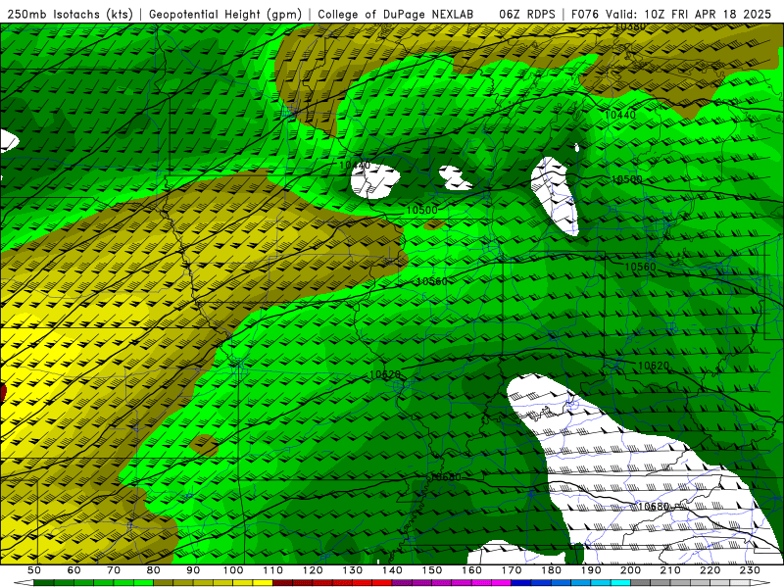
Task: Click the western 10620 contour label
Action: pyautogui.click(x=385, y=374)
